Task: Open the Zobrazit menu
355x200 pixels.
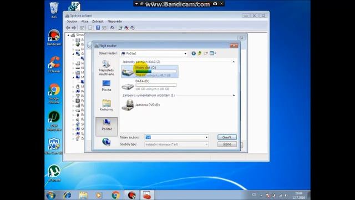Action: coord(98,21)
